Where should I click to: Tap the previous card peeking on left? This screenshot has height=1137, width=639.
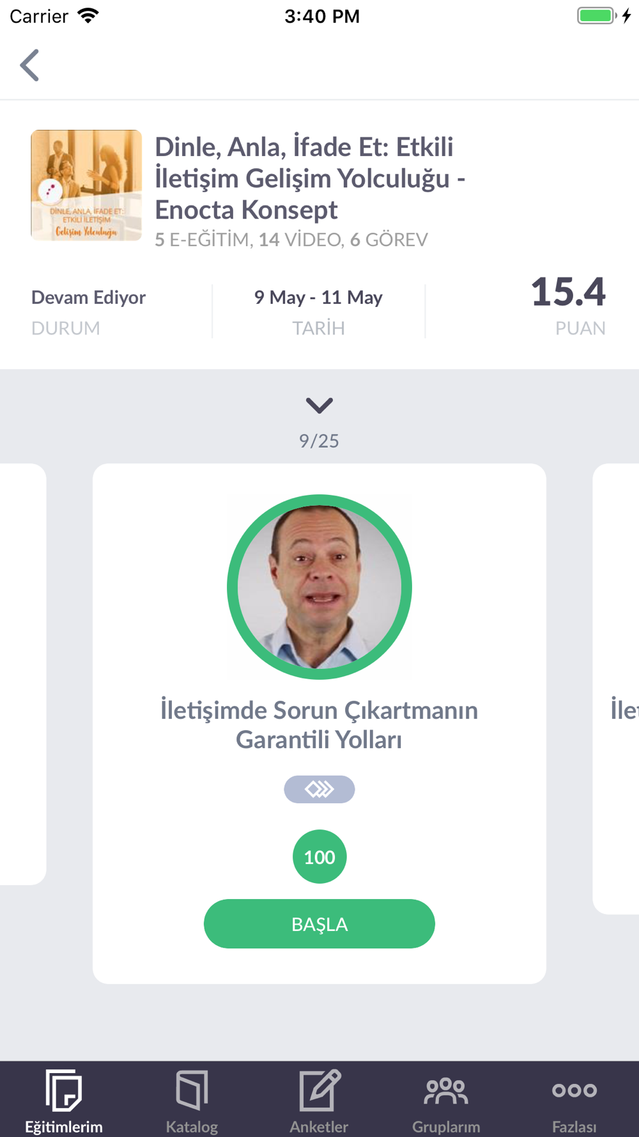click(23, 674)
